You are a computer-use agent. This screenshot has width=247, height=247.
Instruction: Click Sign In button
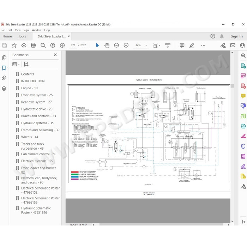click(236, 36)
